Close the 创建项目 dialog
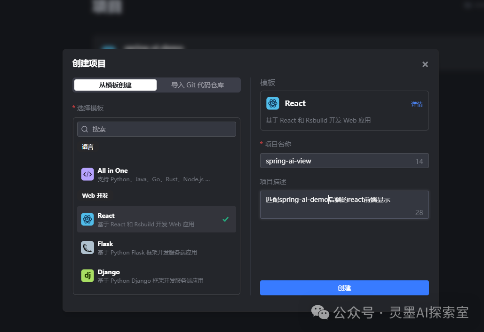This screenshot has height=332, width=484. click(425, 64)
